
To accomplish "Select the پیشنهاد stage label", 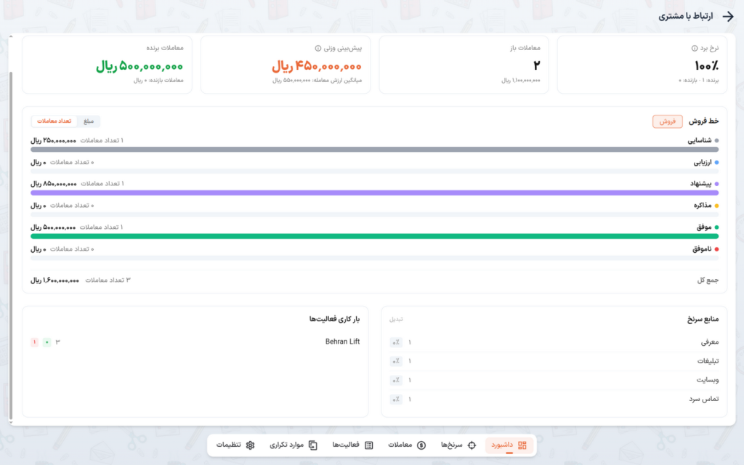I will click(x=701, y=184).
